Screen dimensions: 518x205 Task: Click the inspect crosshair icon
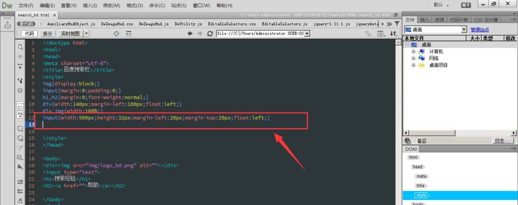[x=116, y=34]
